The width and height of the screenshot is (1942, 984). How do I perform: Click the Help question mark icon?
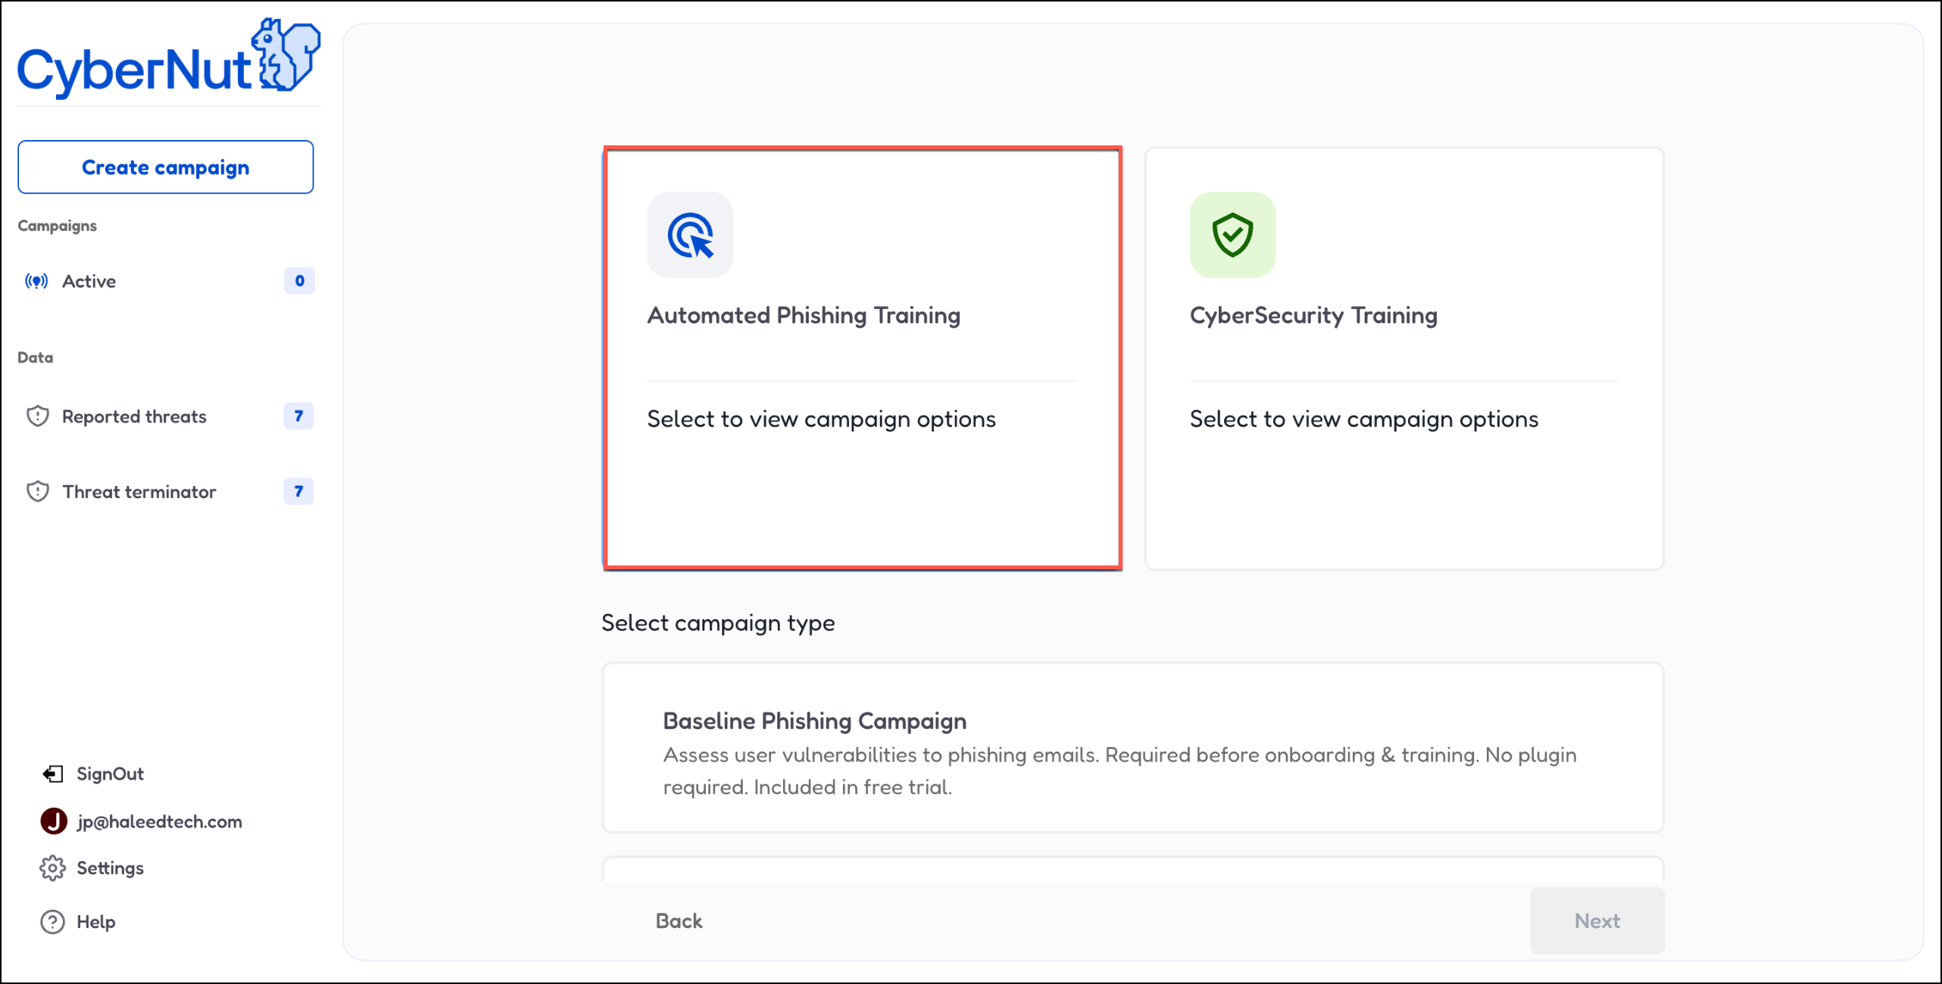pos(52,922)
